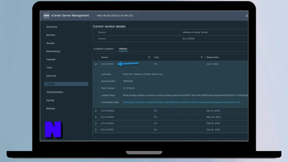288x162 pixels.
Task: Sort by the Type column header
Action: click(156, 57)
